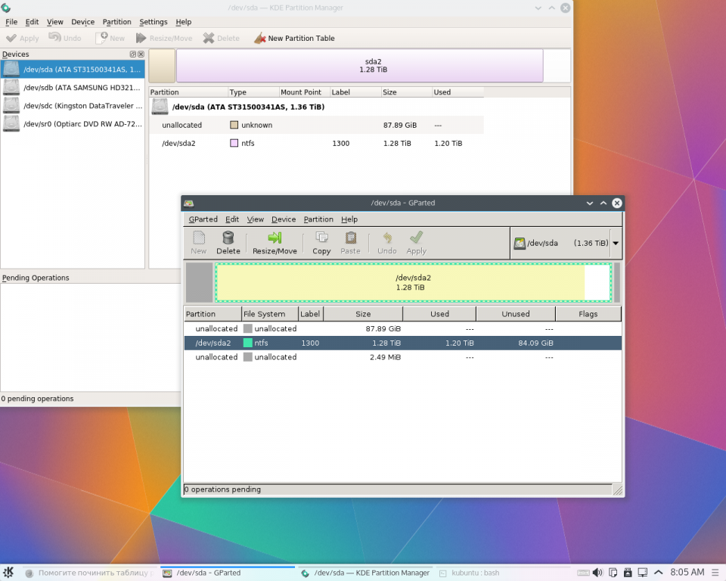This screenshot has height=581, width=726.
Task: Select /dev/sdb SAMSUNG device in Devices panel
Action: tap(73, 88)
